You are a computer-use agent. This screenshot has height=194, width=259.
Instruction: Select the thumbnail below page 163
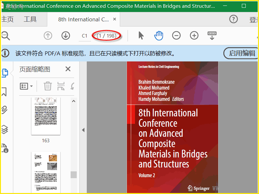tap(46, 172)
